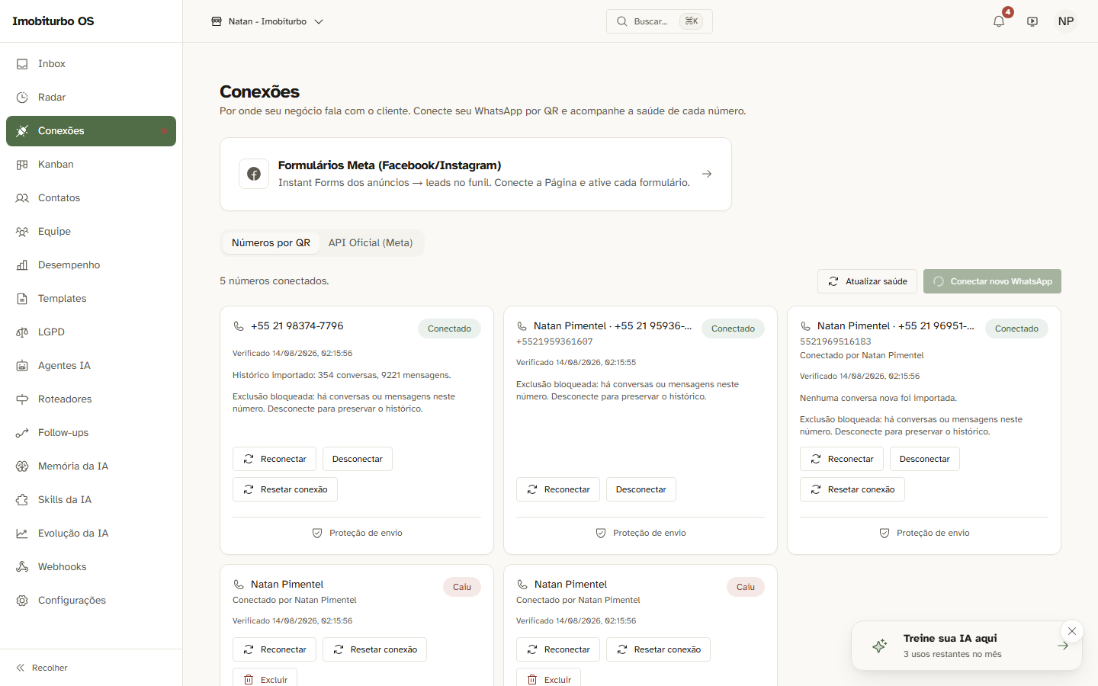This screenshot has height=686, width=1098.
Task: Open the NP user avatar menu
Action: (x=1066, y=21)
